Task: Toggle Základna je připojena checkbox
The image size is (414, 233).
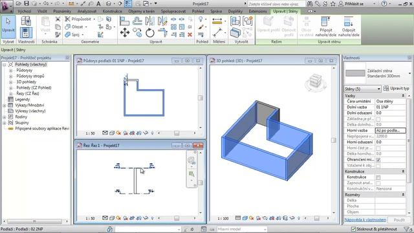Action: (x=378, y=119)
